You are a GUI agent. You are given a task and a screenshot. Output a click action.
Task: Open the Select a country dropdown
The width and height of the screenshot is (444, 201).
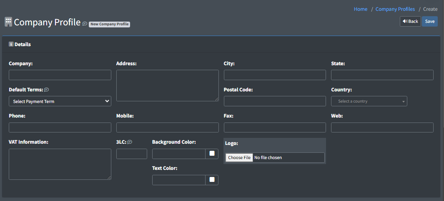coord(369,101)
